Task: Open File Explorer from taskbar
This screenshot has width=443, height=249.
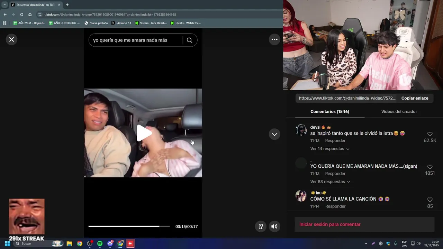Action: [x=69, y=243]
